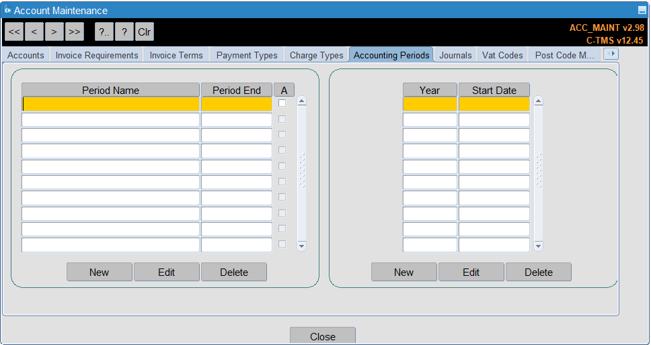Click down arrow of years list scrollbar

point(539,246)
